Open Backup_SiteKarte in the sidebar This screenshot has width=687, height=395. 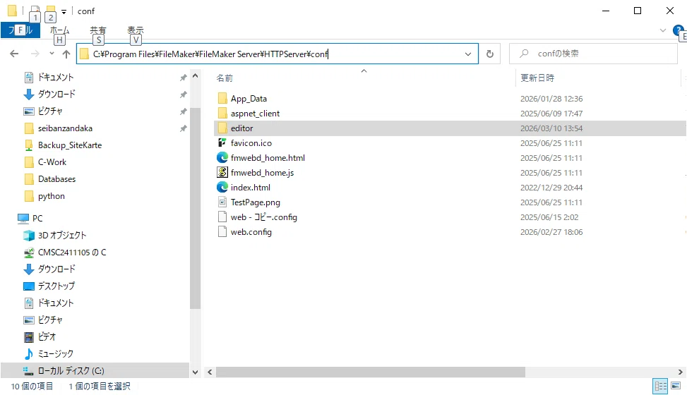click(x=70, y=145)
